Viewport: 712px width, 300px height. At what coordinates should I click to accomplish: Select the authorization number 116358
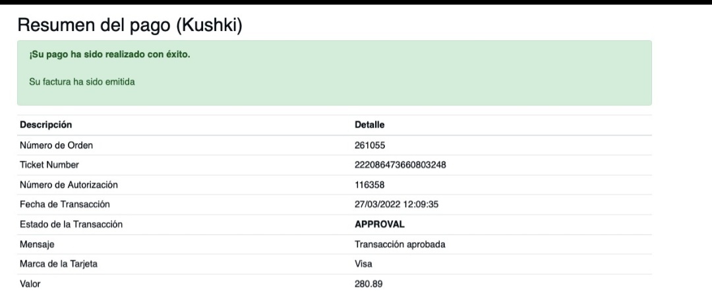coord(370,185)
